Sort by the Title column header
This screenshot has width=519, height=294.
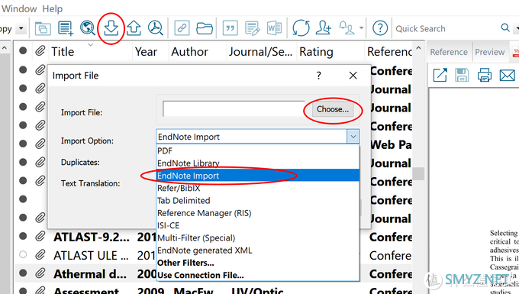(63, 52)
